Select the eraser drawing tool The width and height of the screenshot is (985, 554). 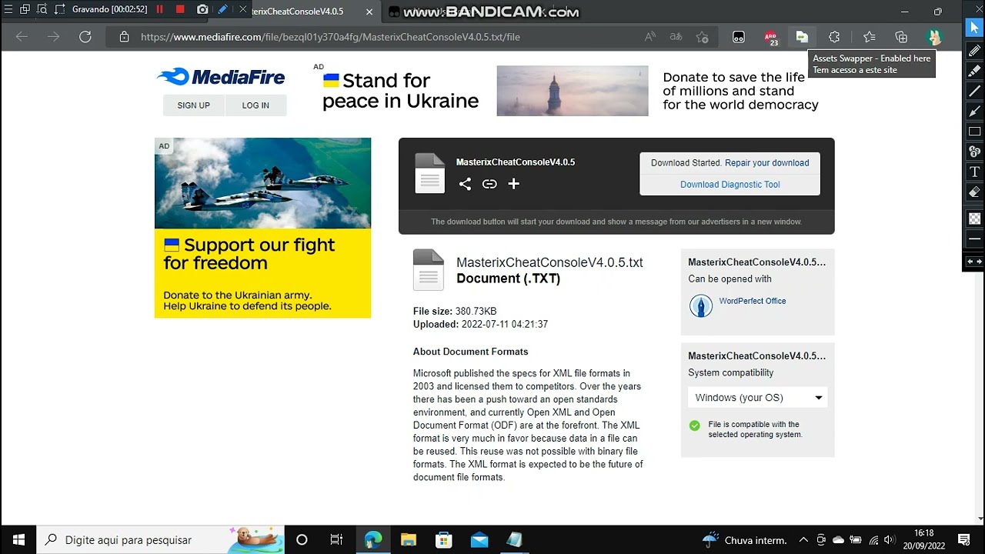pyautogui.click(x=974, y=192)
